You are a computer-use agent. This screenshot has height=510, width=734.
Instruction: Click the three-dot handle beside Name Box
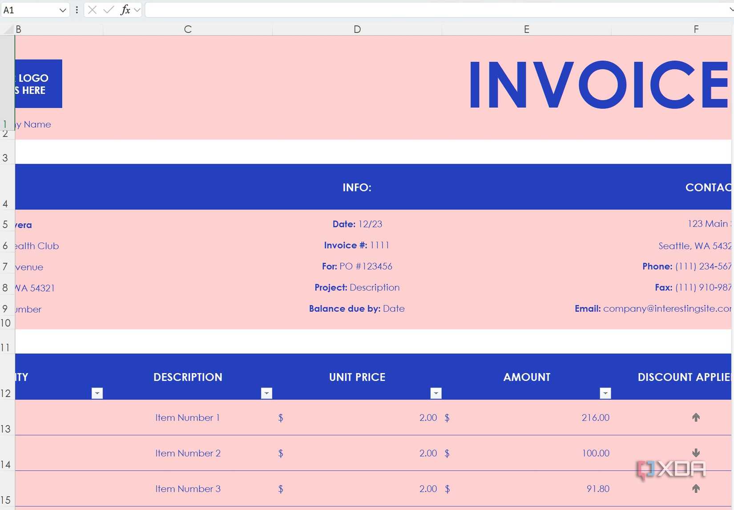tap(77, 10)
